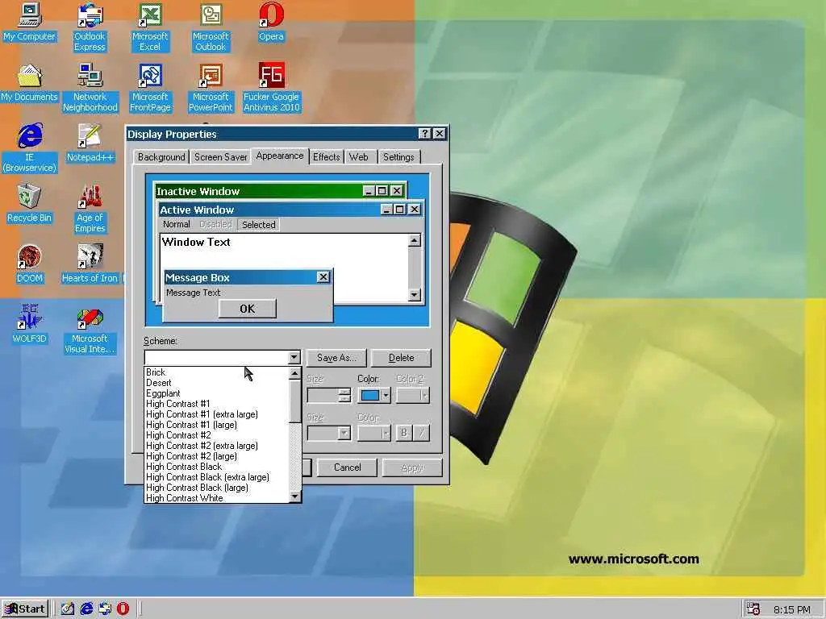Choose High Contrast #1 (large)
The width and height of the screenshot is (826, 619).
click(217, 425)
